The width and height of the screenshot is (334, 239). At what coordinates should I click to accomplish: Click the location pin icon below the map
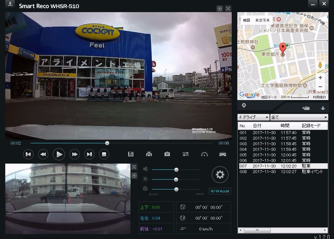pos(244,106)
